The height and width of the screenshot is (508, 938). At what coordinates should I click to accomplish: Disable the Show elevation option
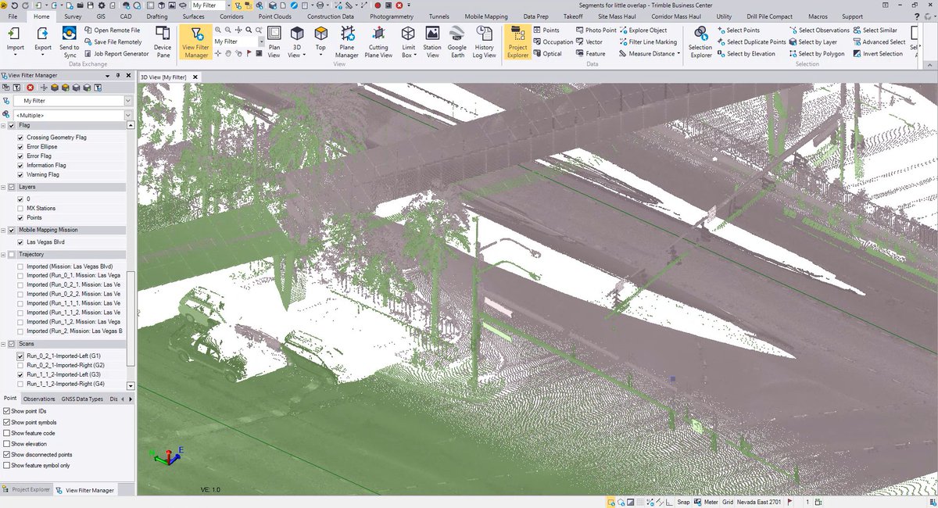point(5,443)
